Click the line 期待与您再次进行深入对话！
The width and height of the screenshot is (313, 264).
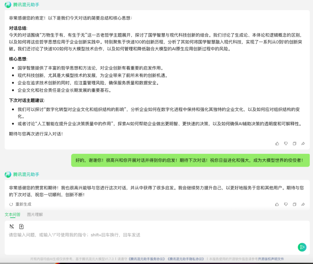pyautogui.click(x=36, y=134)
